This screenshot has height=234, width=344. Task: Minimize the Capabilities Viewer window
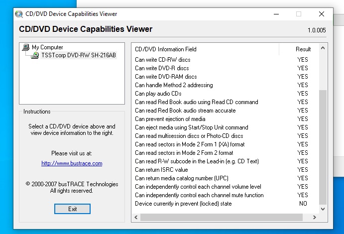[276, 14]
